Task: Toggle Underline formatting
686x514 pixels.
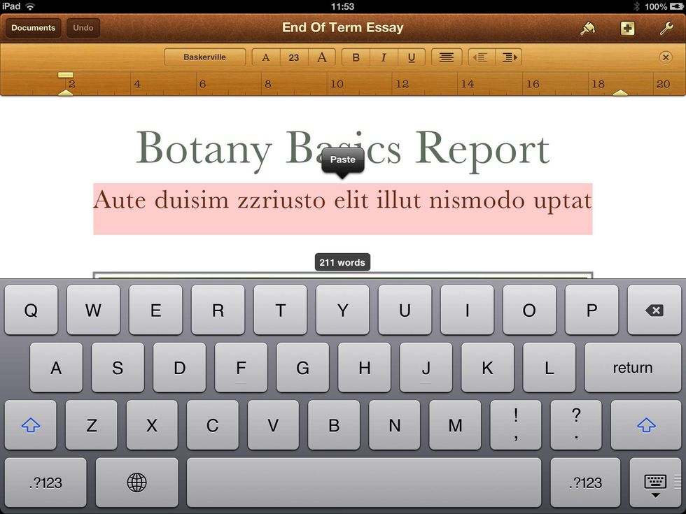Action: [411, 57]
